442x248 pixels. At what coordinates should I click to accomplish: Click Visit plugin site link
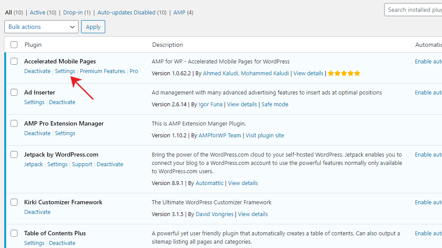coord(265,136)
